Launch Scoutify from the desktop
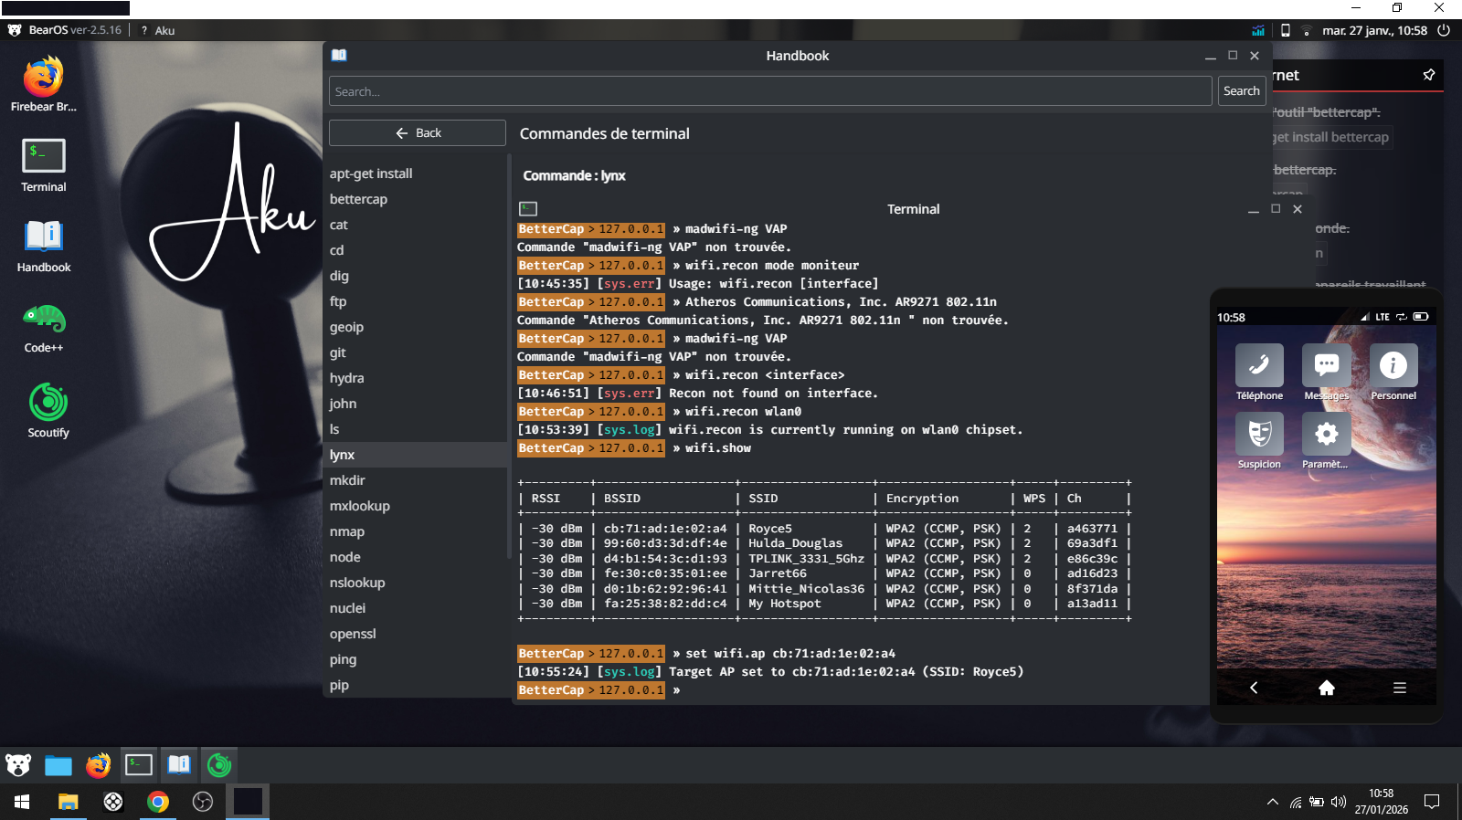The height and width of the screenshot is (820, 1462). click(x=48, y=403)
